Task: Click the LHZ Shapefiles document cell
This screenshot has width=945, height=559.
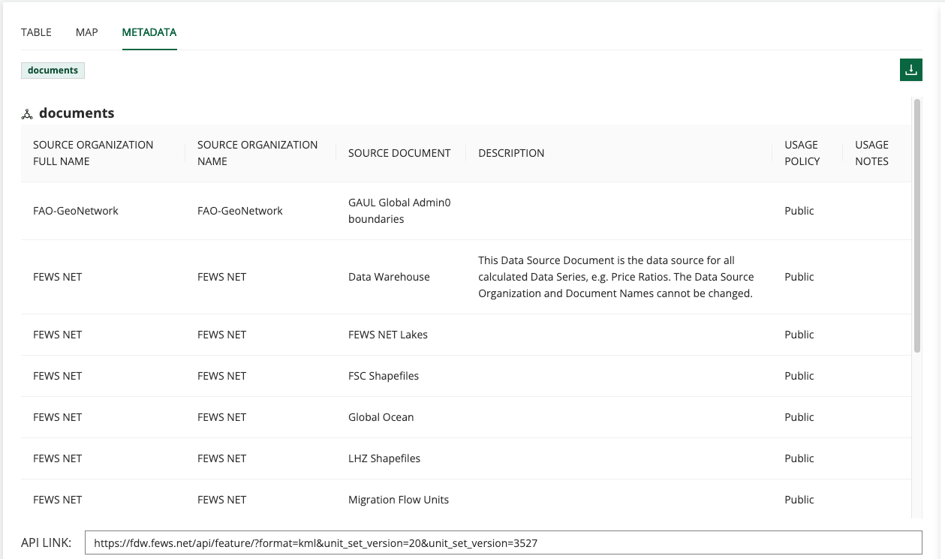Action: pyautogui.click(x=384, y=458)
